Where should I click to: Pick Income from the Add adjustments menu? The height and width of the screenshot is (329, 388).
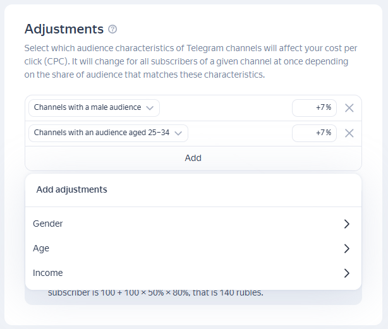pyautogui.click(x=48, y=273)
